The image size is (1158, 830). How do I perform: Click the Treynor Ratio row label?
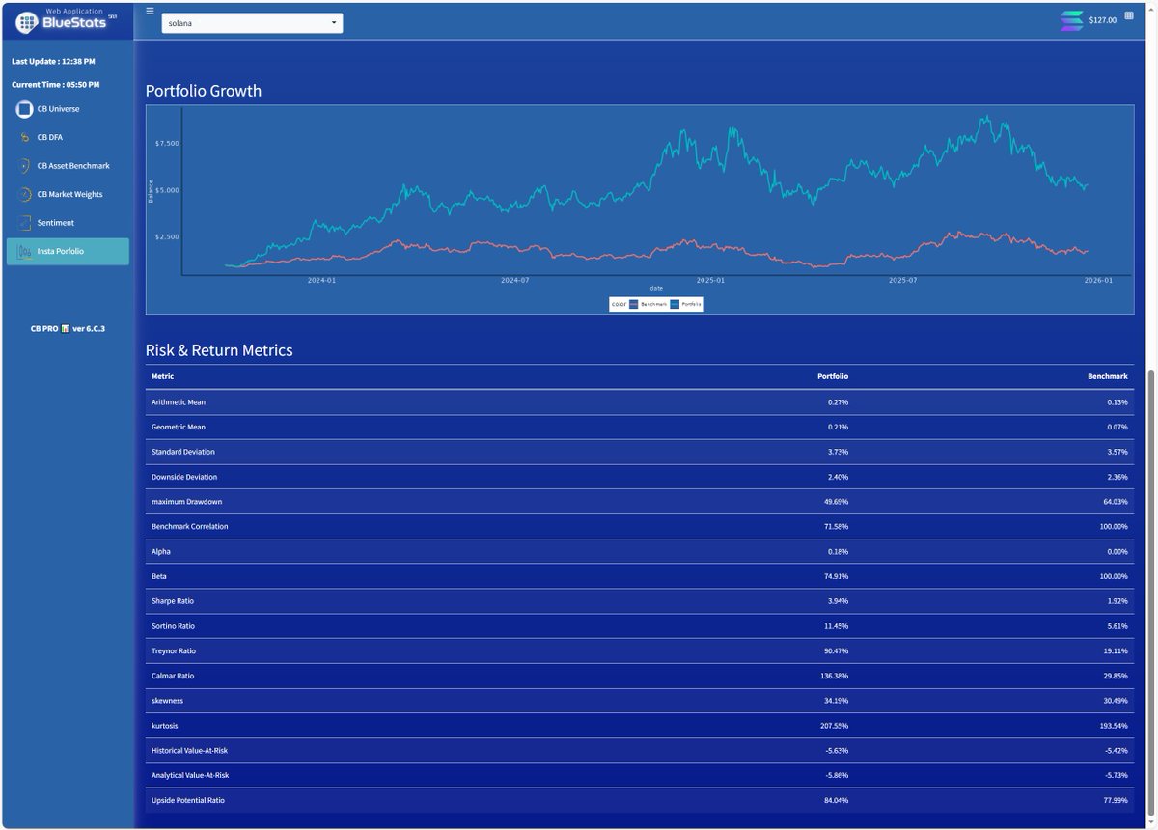tap(175, 650)
